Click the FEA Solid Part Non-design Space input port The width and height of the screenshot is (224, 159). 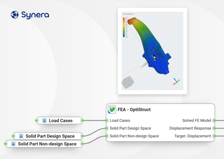tap(106, 136)
